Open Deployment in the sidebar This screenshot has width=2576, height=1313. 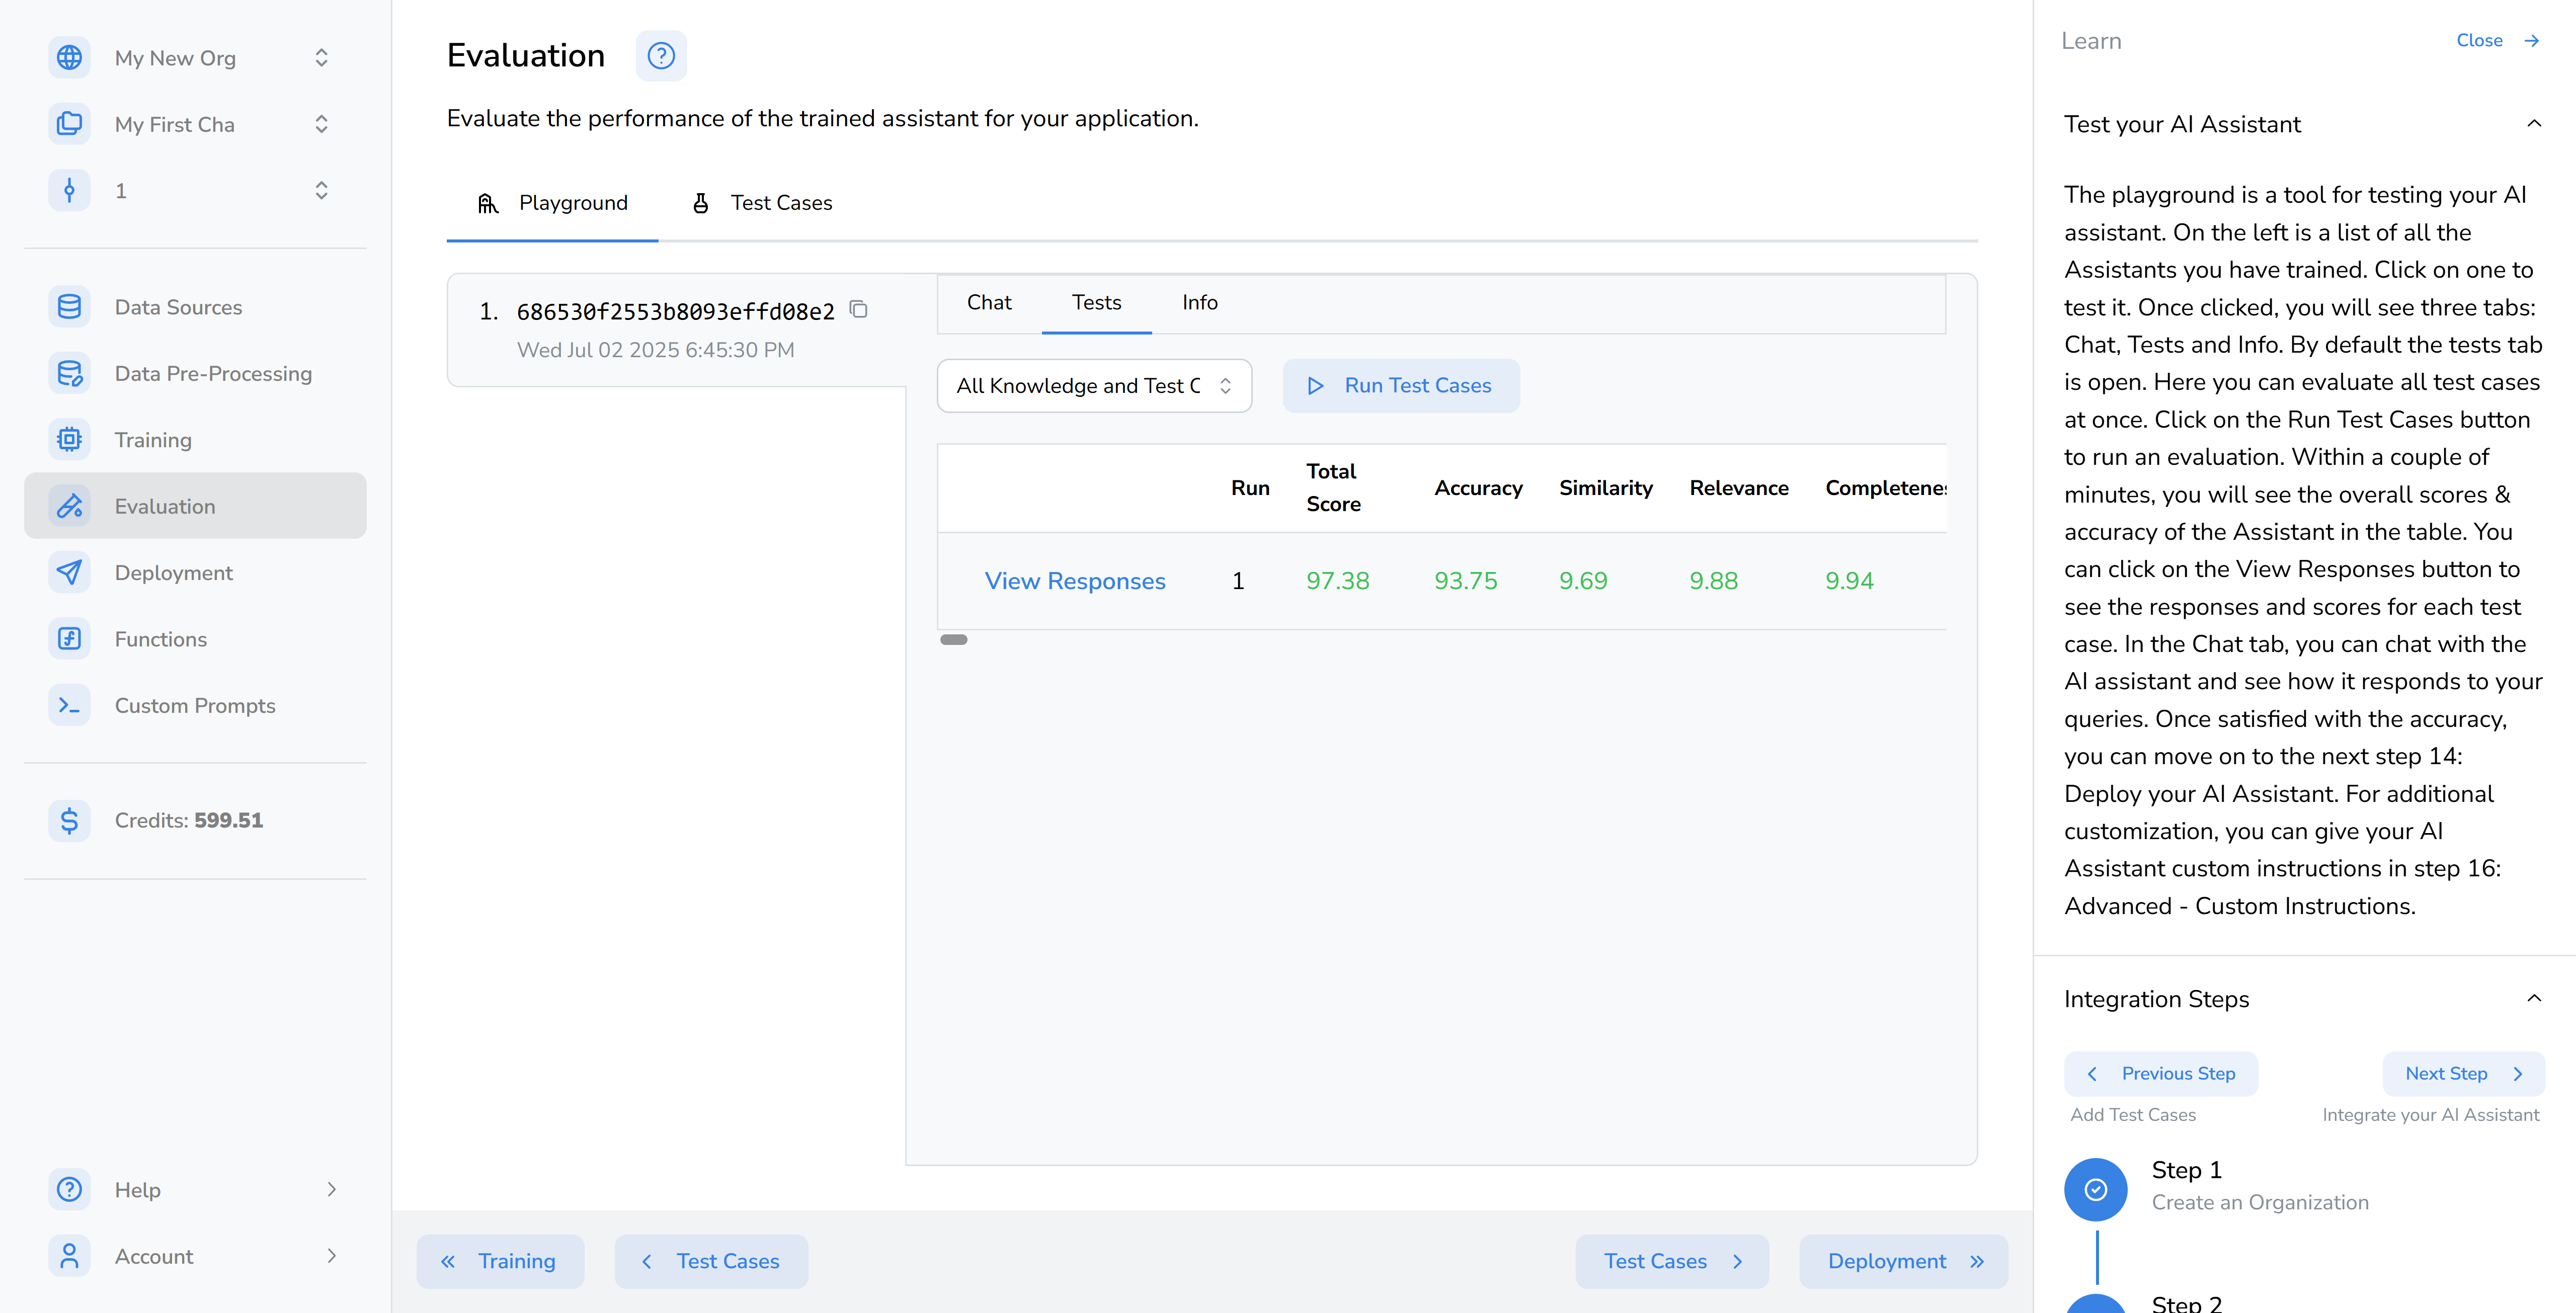195,572
